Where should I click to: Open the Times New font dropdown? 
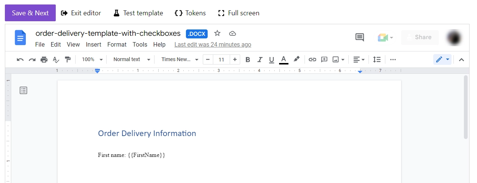[180, 60]
